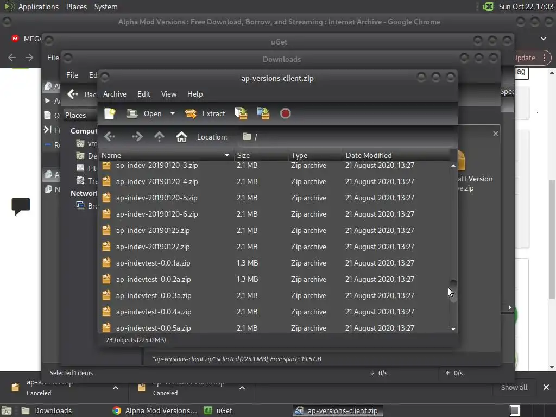Click Back button in Downloads file manager
Image resolution: width=556 pixels, height=417 pixels.
click(81, 94)
